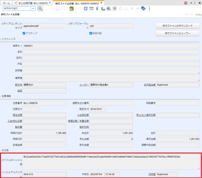The height and width of the screenshot is (178, 202).
Task: Click the blue label tag icon
Action: click(144, 8)
